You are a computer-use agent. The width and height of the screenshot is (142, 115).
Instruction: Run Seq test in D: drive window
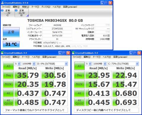point(8,75)
